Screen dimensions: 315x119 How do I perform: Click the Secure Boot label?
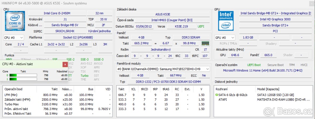point(276,65)
